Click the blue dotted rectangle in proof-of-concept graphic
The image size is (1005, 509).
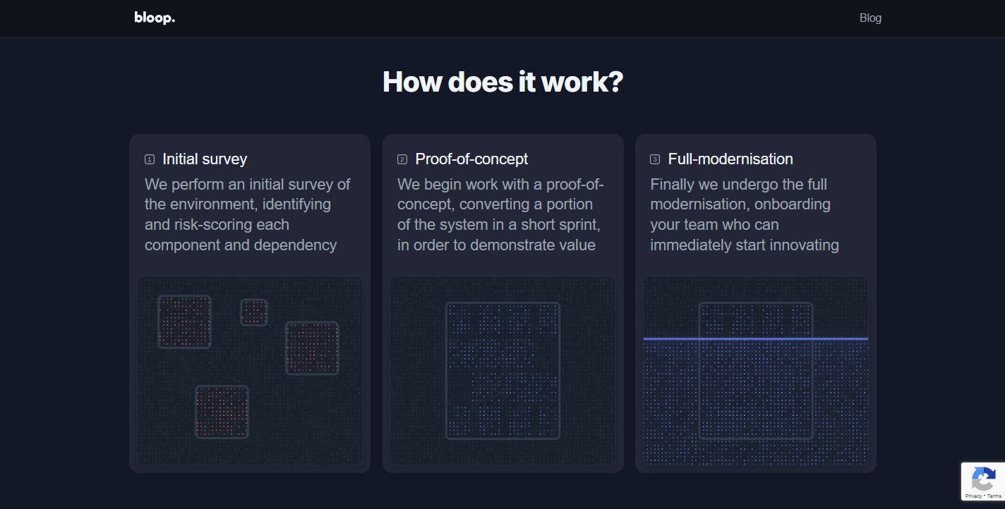502,371
